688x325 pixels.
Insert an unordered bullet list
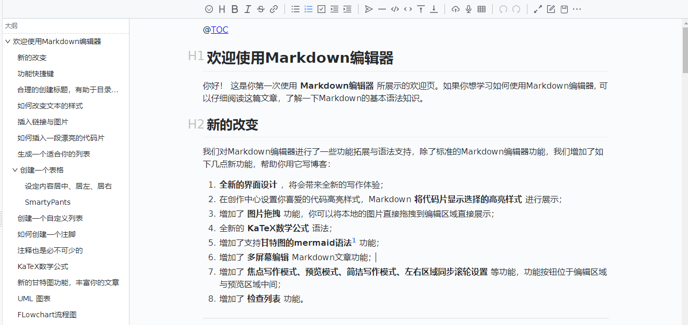click(295, 9)
